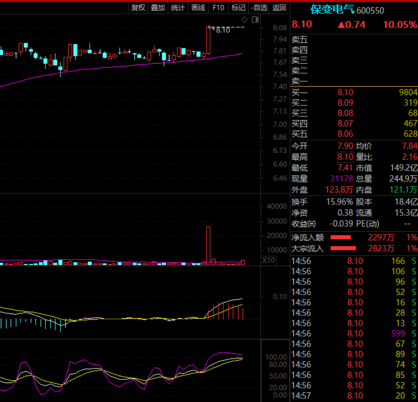Click the 卖三 ask row label
The height and width of the screenshot is (402, 418).
[x=299, y=60]
